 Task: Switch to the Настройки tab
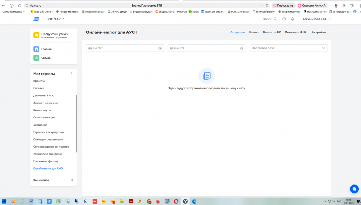coord(318,32)
